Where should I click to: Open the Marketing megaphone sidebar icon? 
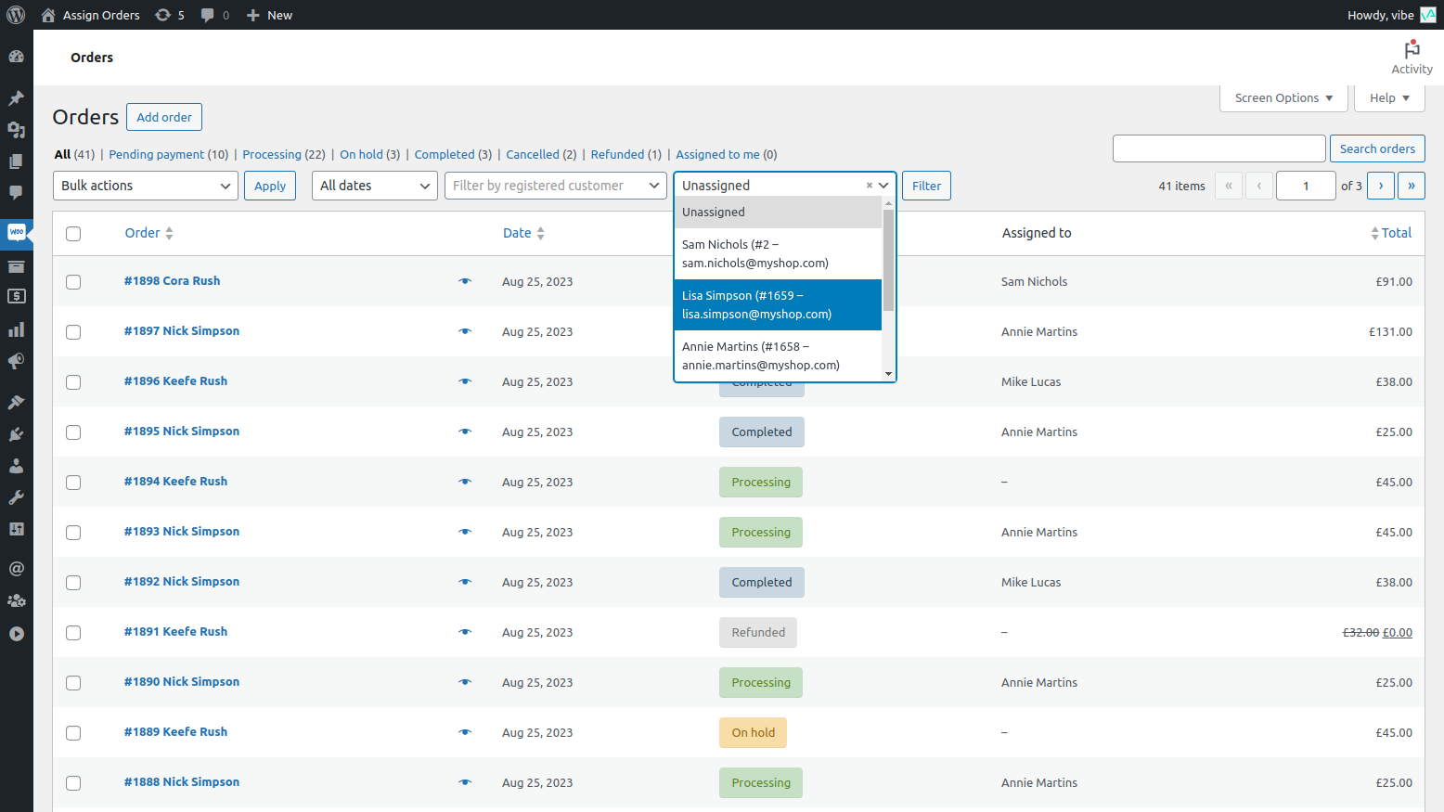16,361
